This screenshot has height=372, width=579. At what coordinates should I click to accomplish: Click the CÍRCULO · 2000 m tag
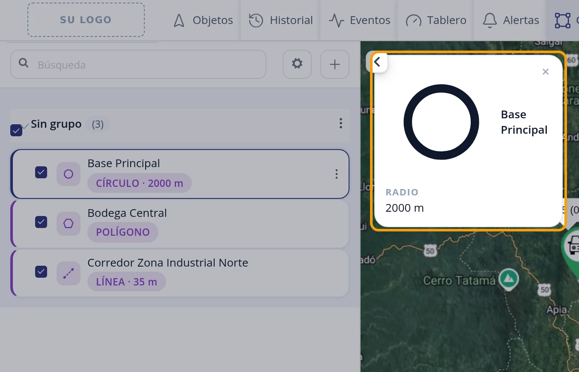point(140,183)
